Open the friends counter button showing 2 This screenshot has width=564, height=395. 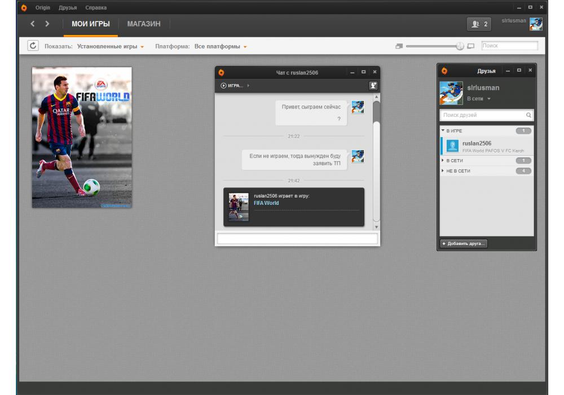pos(479,24)
